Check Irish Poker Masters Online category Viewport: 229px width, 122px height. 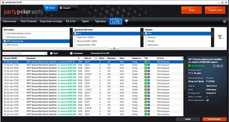tap(5, 34)
